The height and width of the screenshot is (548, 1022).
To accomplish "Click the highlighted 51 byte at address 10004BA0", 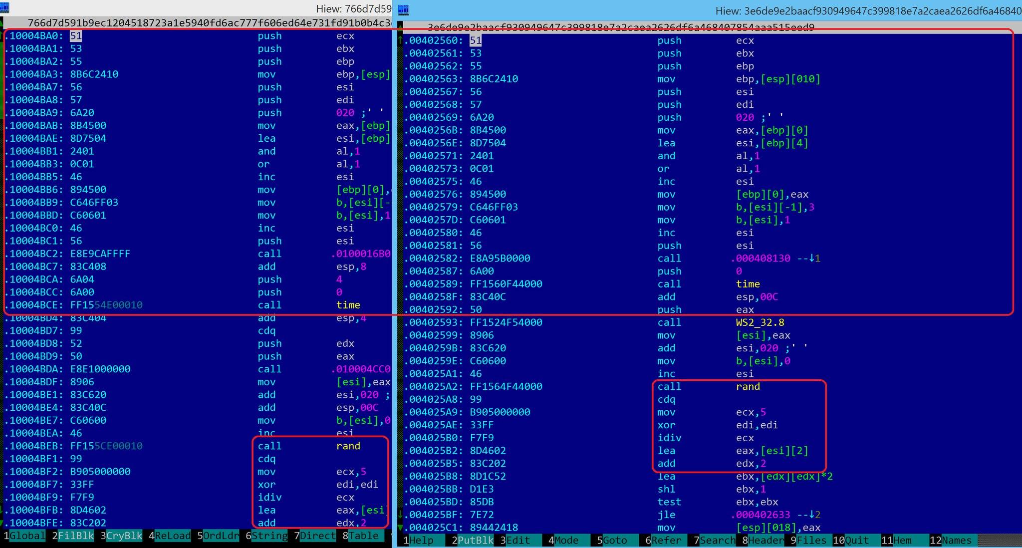I will pyautogui.click(x=75, y=36).
